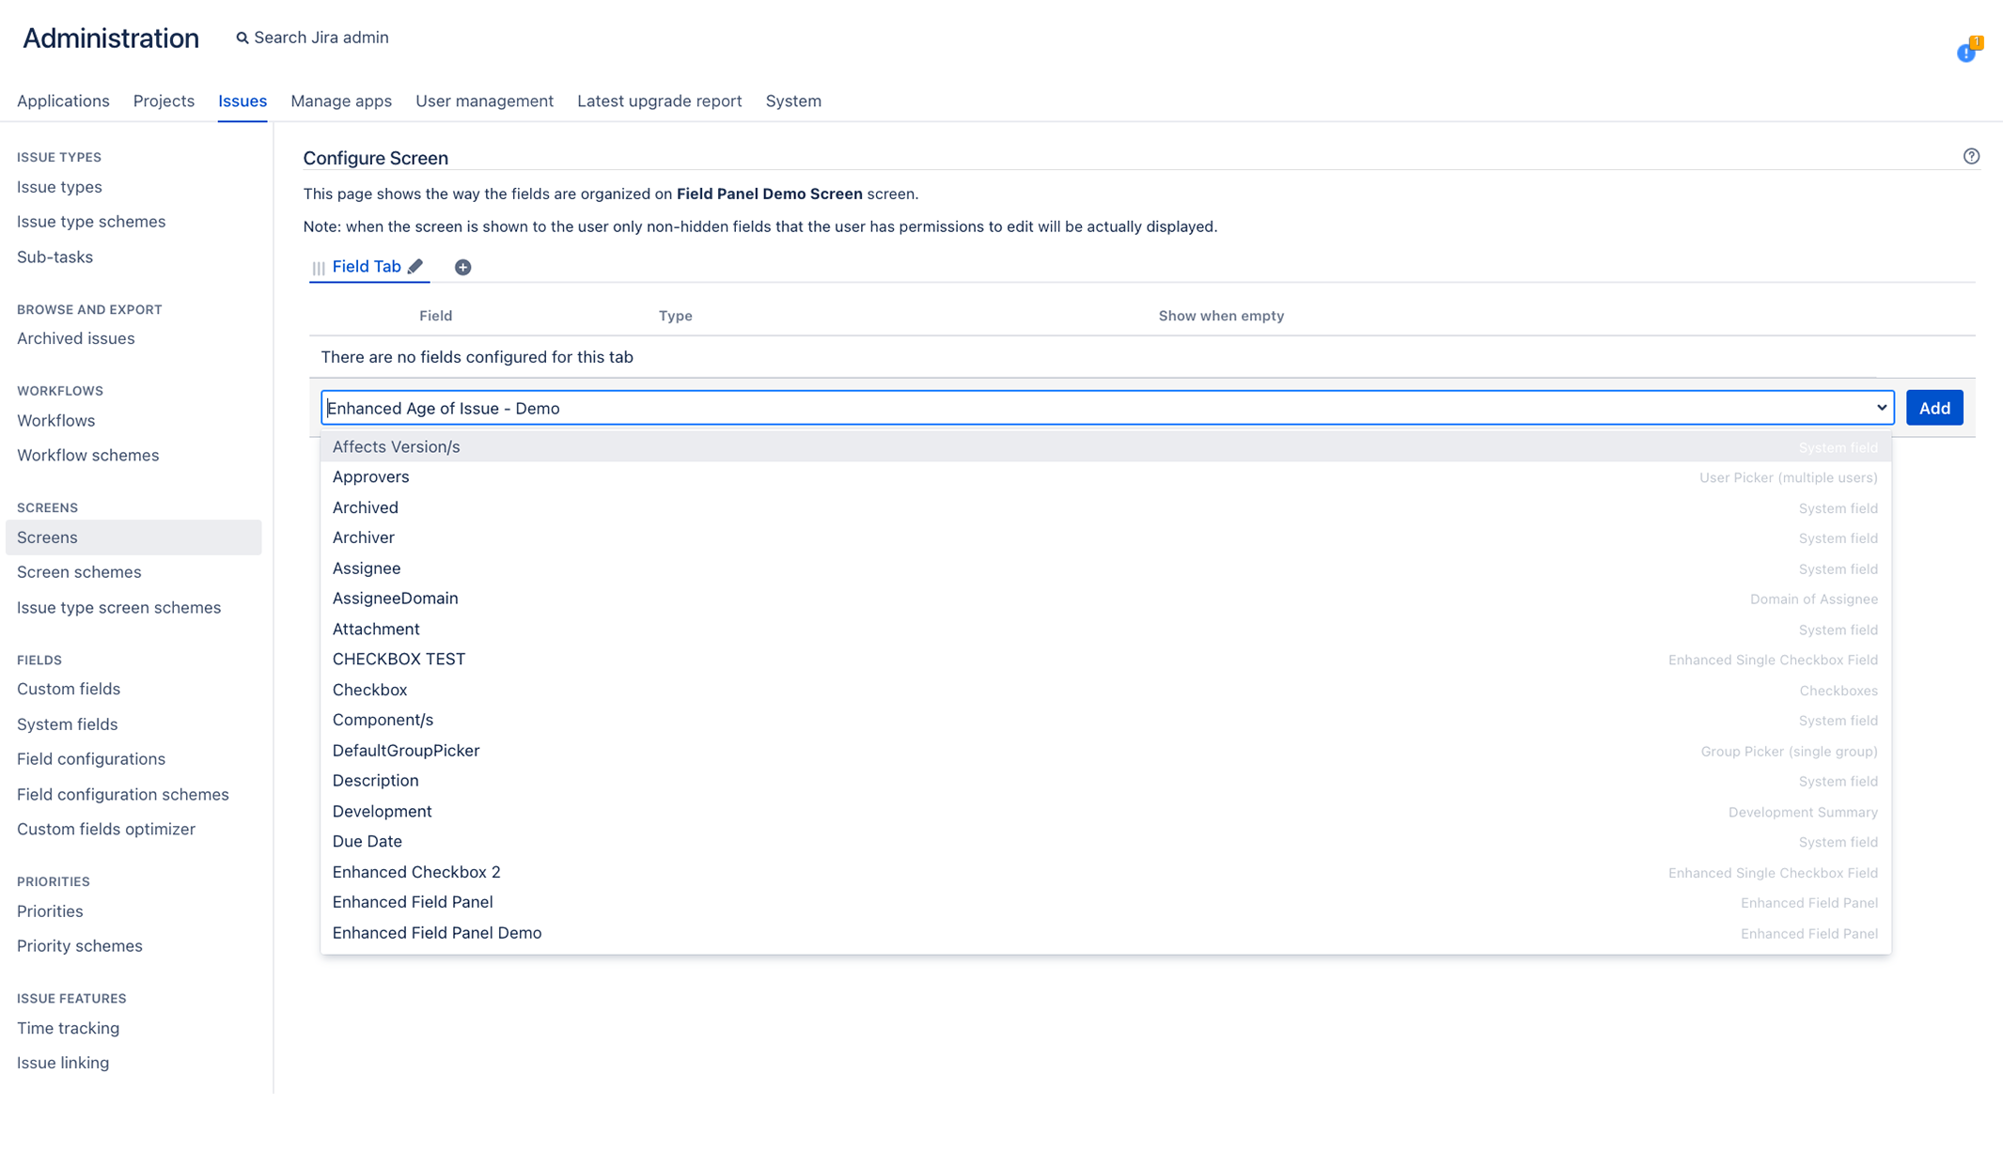Screen dimensions: 2003x1167
Task: Open the Manage apps menu
Action: pyautogui.click(x=340, y=101)
